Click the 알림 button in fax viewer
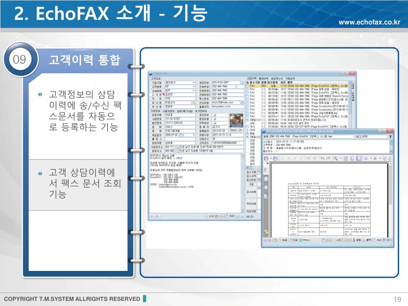This screenshot has width=408, height=306. (357, 240)
